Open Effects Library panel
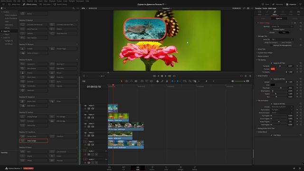 [29, 4]
